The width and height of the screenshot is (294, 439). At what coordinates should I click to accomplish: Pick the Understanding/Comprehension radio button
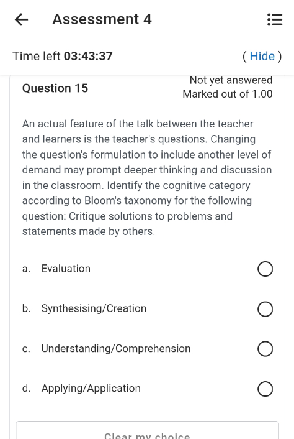point(265,349)
